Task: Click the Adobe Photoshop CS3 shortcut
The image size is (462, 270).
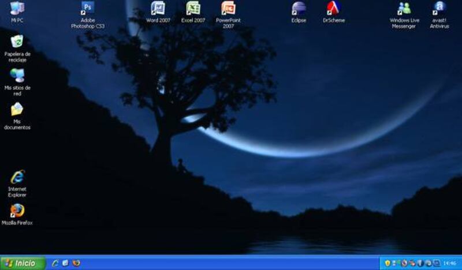Action: 88,9
